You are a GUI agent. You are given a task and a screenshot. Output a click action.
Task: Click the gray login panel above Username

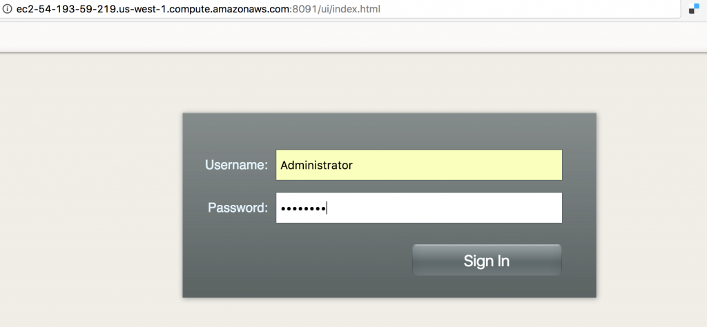tap(389, 130)
